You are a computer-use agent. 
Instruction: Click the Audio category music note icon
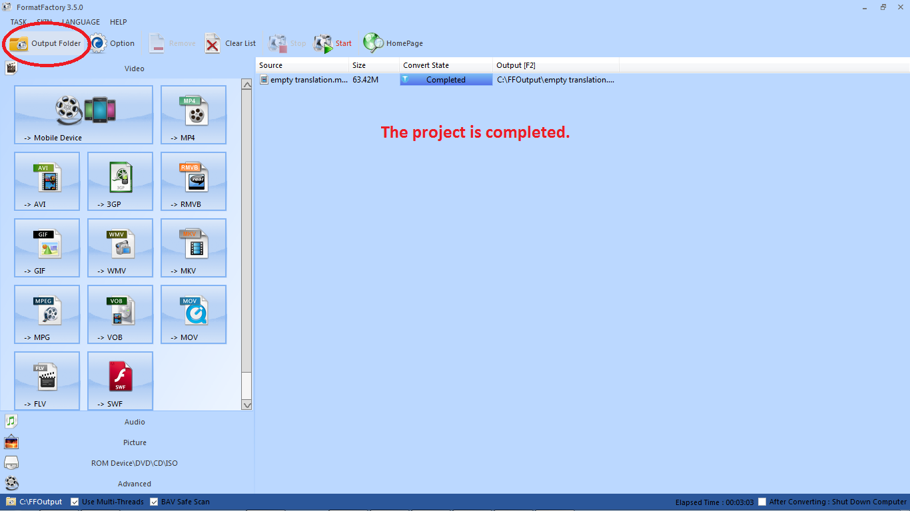(11, 421)
